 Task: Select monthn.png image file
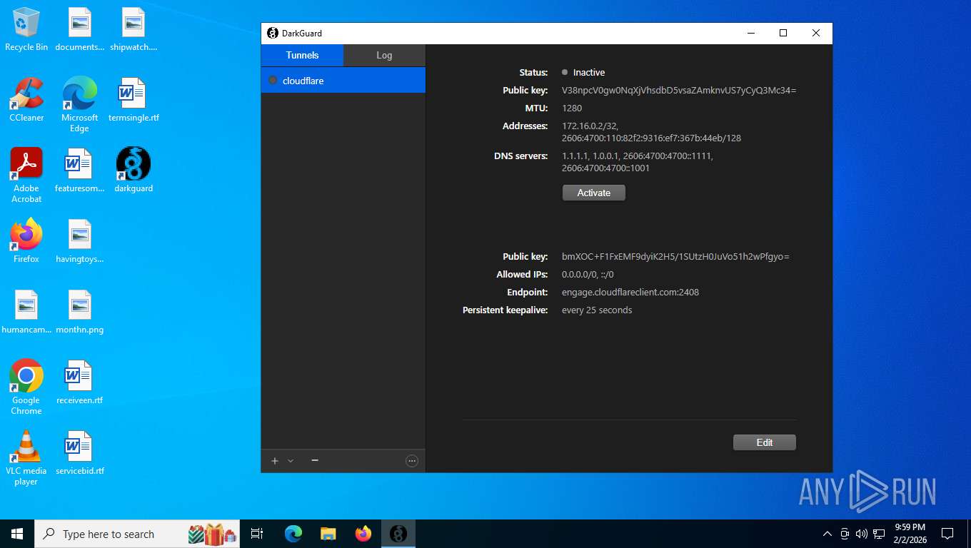tap(80, 312)
